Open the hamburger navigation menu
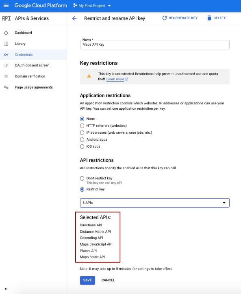The width and height of the screenshot is (241, 294). click(6, 5)
